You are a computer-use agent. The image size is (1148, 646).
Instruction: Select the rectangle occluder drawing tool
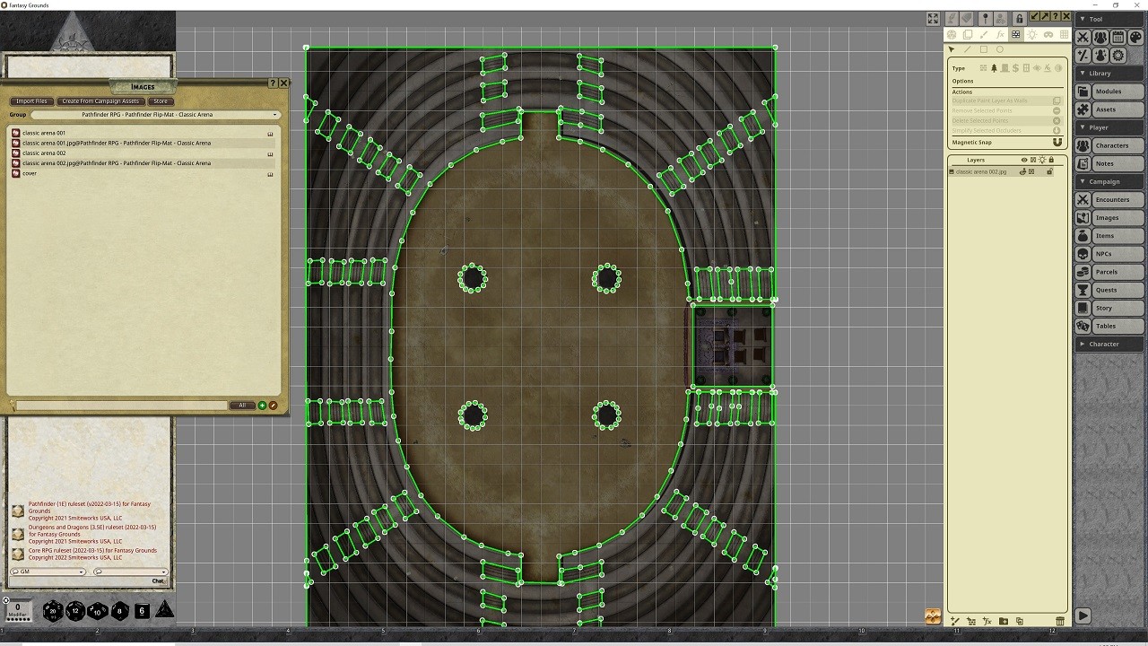pos(985,49)
